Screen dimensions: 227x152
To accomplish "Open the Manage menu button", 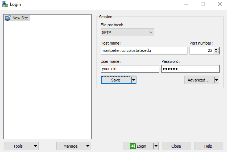I will click(73, 146).
